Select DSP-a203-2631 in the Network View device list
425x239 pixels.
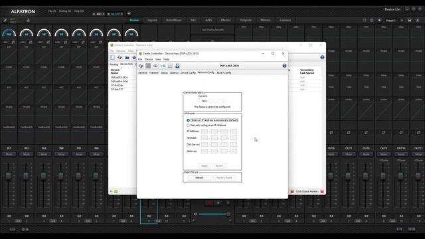(x=120, y=78)
